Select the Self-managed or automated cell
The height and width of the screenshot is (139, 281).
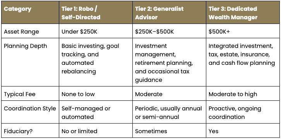(96, 112)
